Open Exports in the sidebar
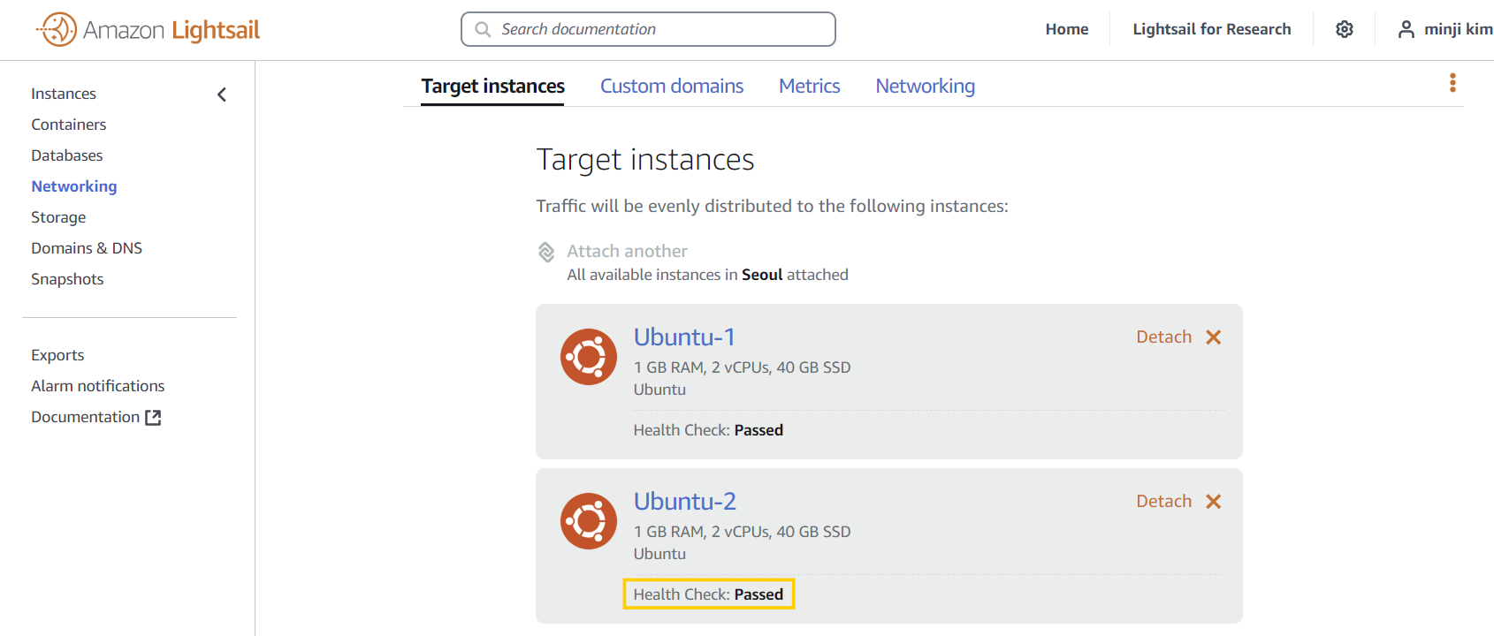Viewport: 1494px width, 636px height. pyautogui.click(x=57, y=355)
